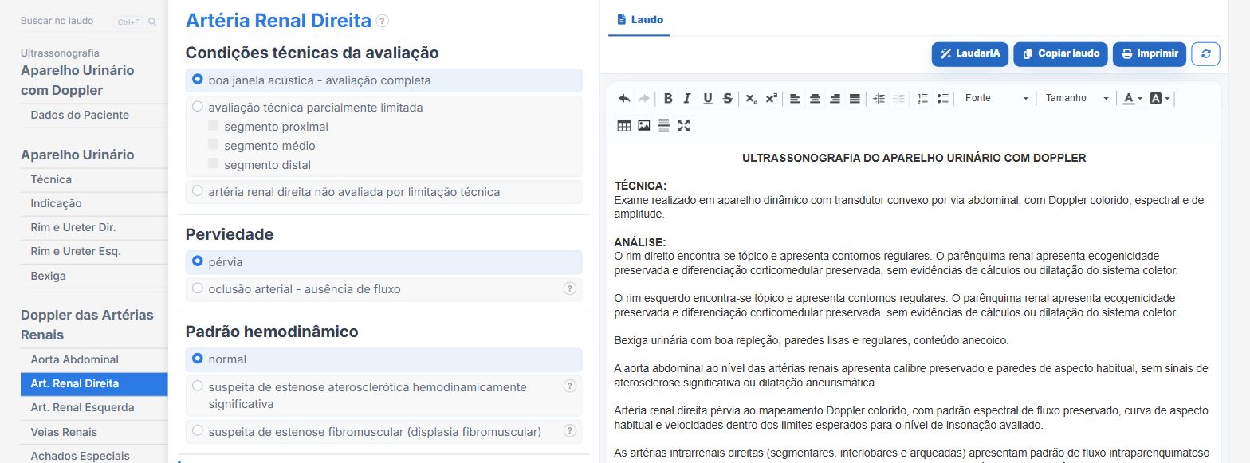Open Rim e Ureter Dir. section
The image size is (1250, 463).
click(94, 227)
